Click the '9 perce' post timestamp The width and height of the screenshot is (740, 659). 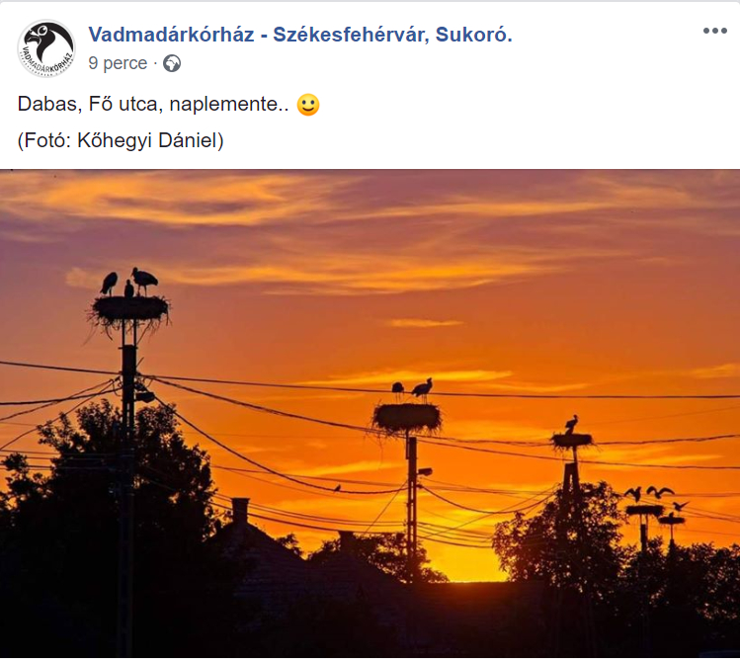[118, 63]
